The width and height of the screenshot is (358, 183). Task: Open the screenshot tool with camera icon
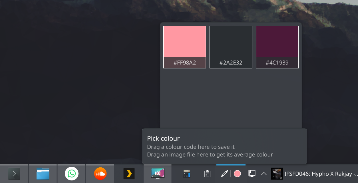pos(158,174)
